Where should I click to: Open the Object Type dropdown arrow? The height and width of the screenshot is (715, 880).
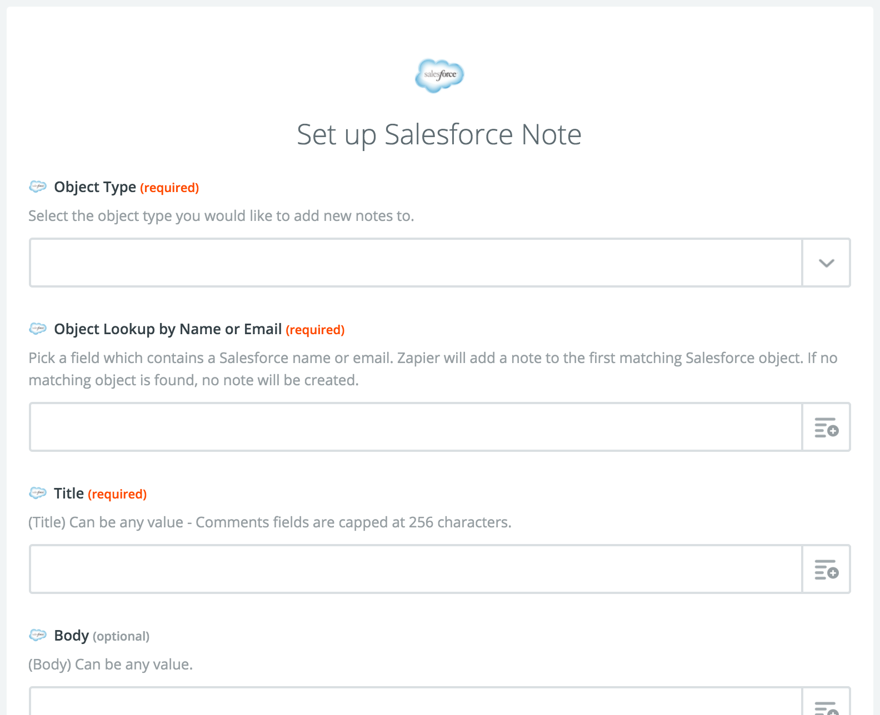click(x=826, y=263)
